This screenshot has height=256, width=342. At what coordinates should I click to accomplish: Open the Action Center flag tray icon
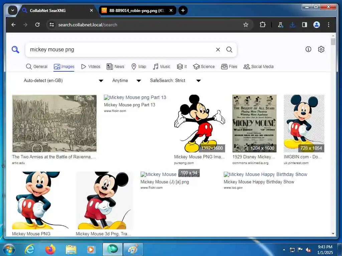coord(300,249)
